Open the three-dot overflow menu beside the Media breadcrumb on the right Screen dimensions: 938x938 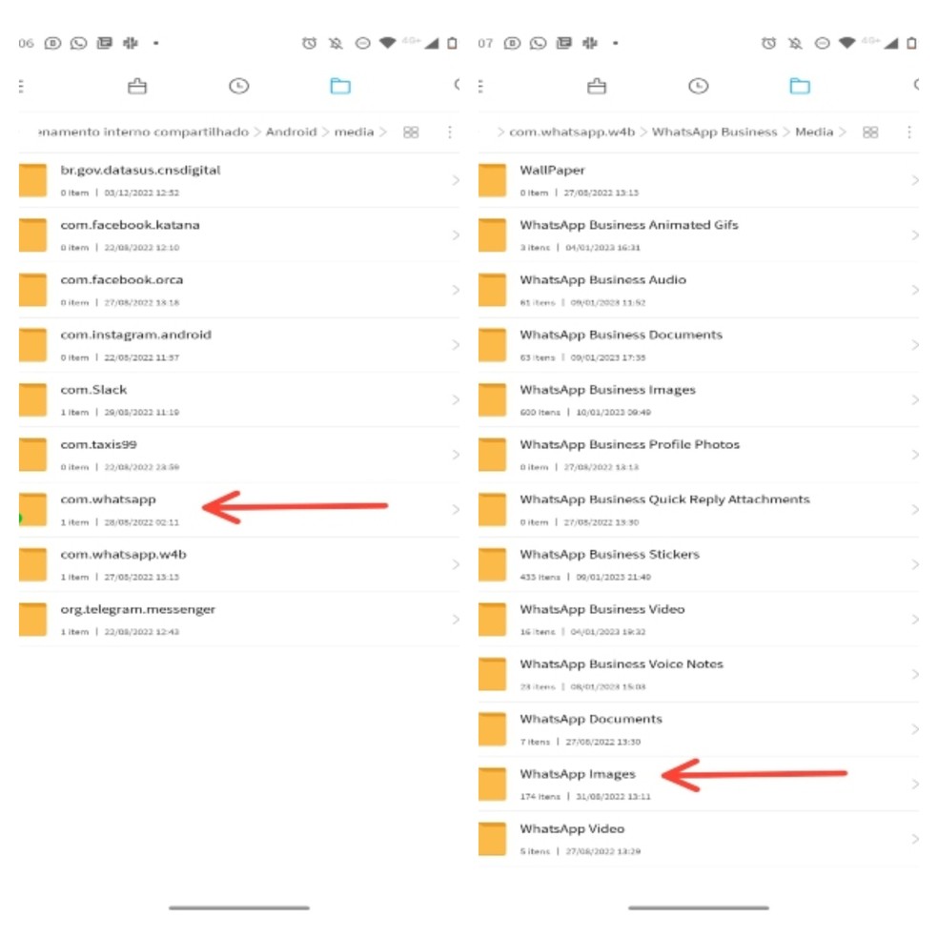[909, 133]
